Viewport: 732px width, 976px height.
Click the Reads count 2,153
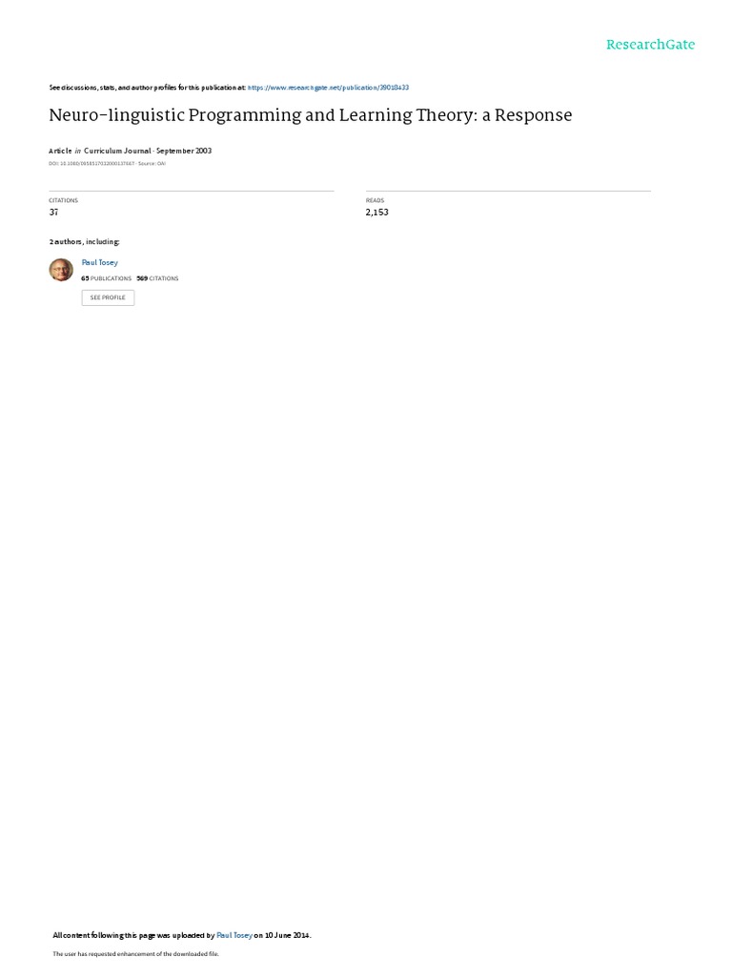[x=377, y=213]
